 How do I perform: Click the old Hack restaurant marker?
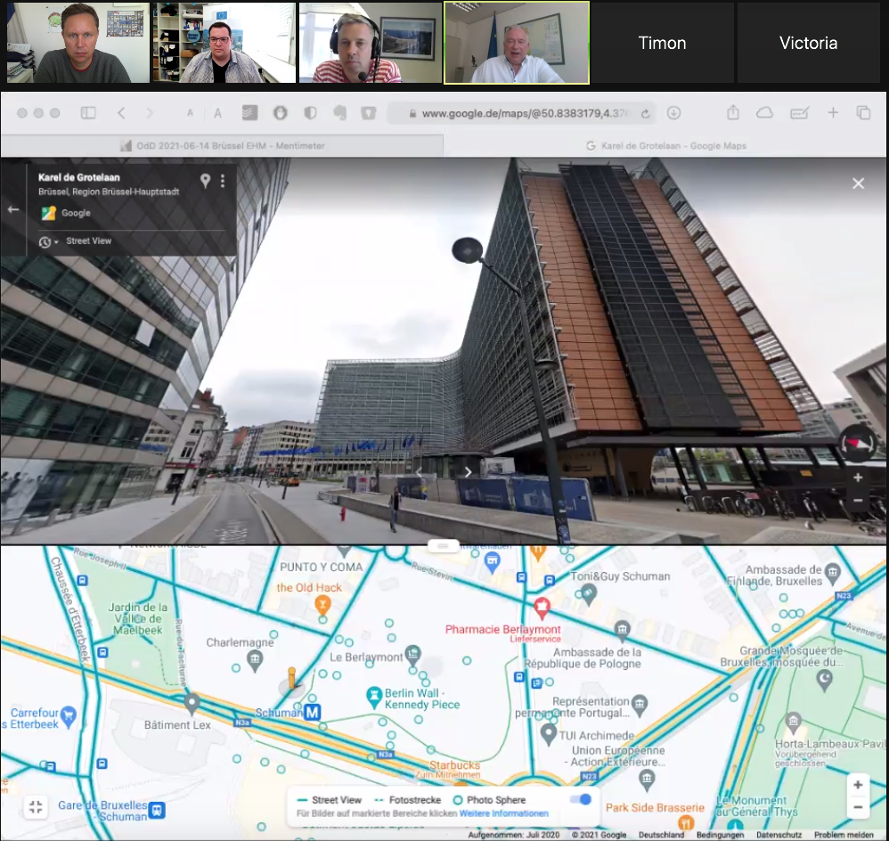pos(322,604)
